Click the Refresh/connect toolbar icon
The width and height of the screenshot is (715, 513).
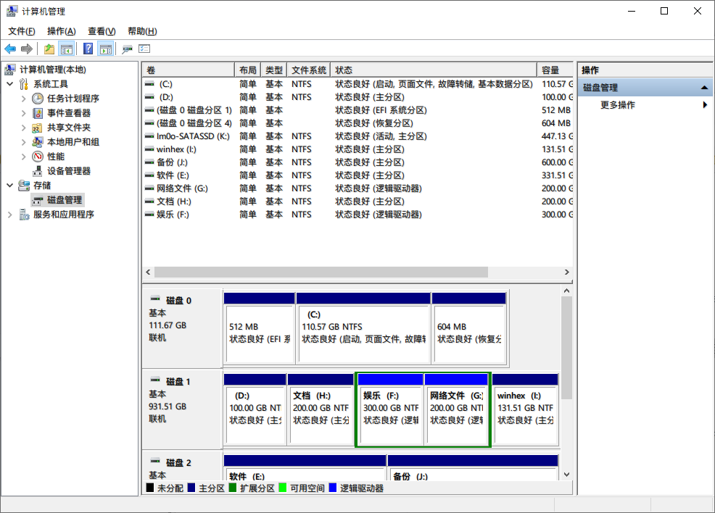pyautogui.click(x=127, y=49)
